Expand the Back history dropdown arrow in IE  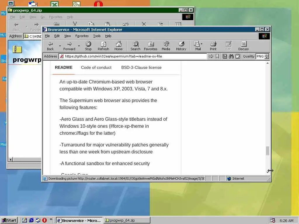click(x=60, y=46)
